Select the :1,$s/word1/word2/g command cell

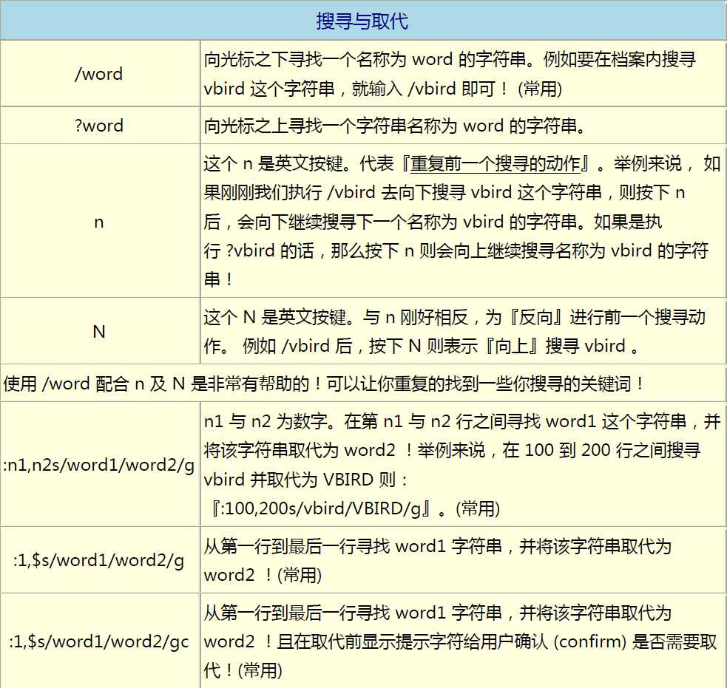tap(99, 560)
